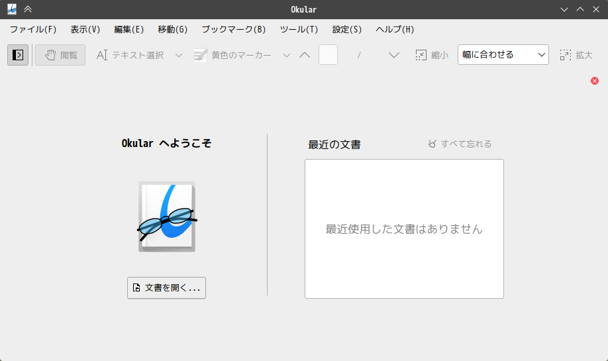Go to next page with down arrow
This screenshot has height=361, width=608.
[394, 55]
